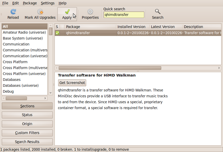Open package Properties from the toolbar
Screen dimensions: 223x152
90,12
